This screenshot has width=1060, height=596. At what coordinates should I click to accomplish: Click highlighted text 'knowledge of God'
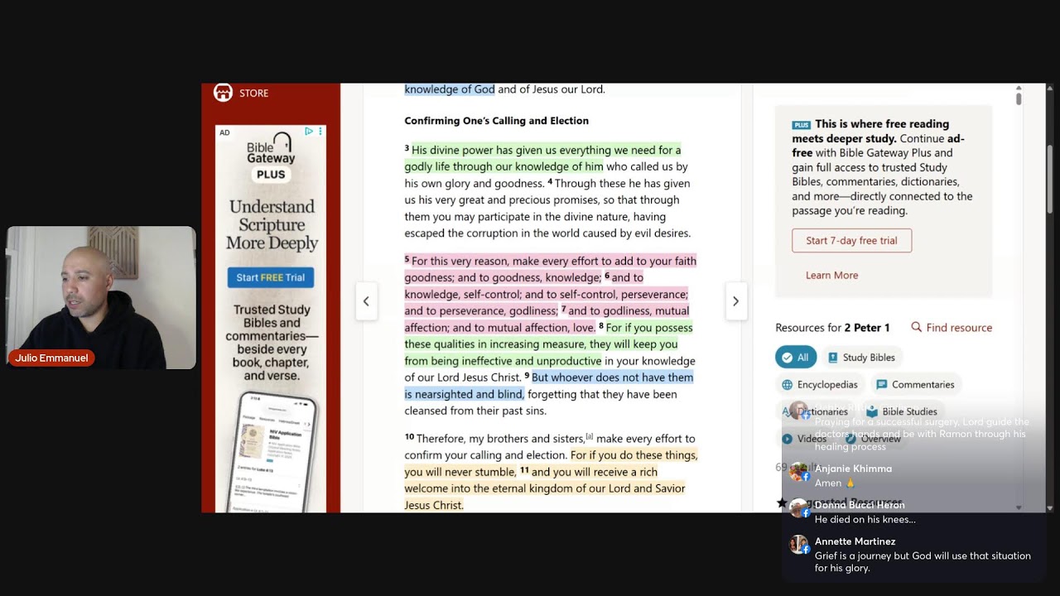pos(450,89)
